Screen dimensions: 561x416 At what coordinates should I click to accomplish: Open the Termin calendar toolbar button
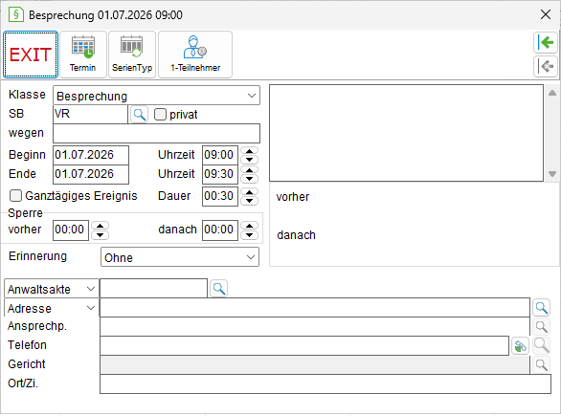(x=83, y=55)
